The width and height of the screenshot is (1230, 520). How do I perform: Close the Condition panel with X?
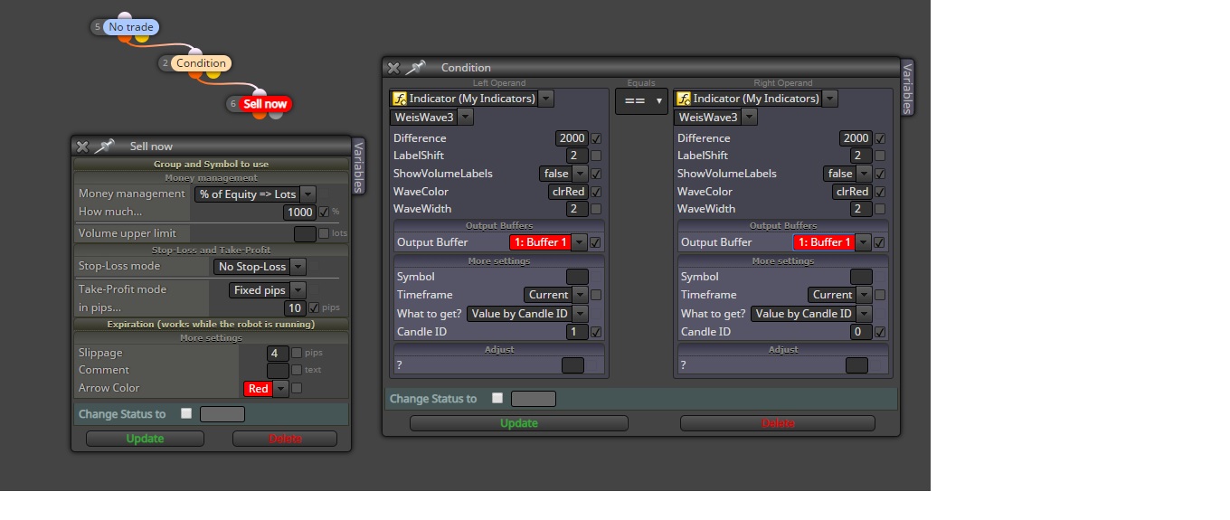tap(393, 68)
